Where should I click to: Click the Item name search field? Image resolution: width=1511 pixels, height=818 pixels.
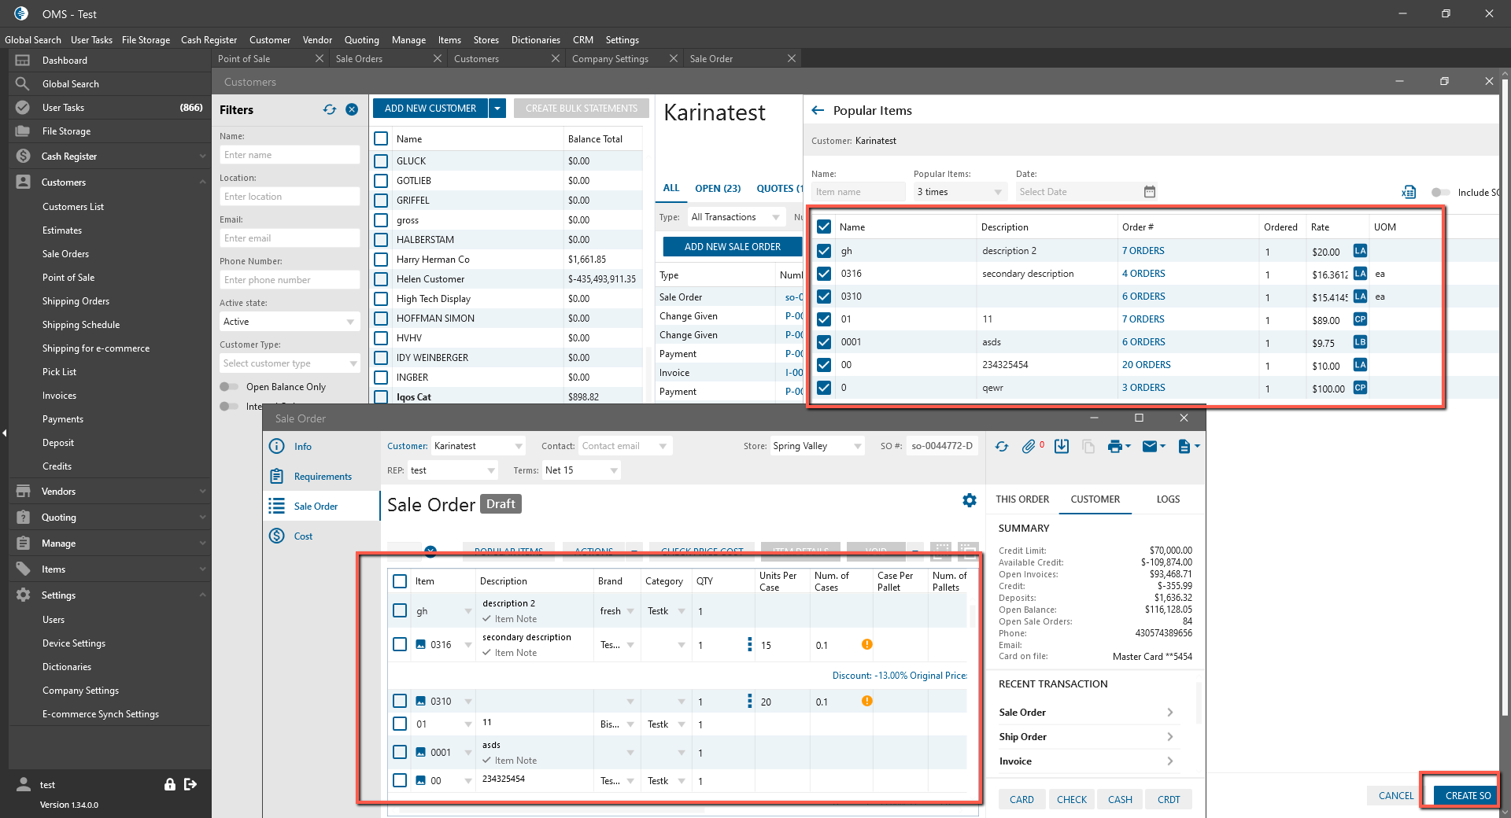[x=858, y=192]
